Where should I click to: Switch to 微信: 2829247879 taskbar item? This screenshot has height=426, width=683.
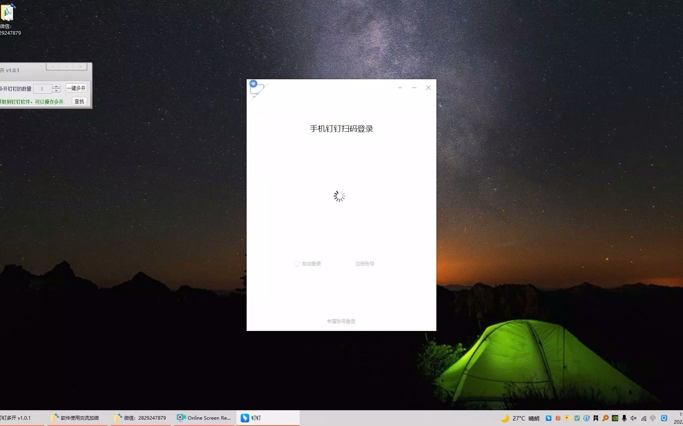(141, 418)
